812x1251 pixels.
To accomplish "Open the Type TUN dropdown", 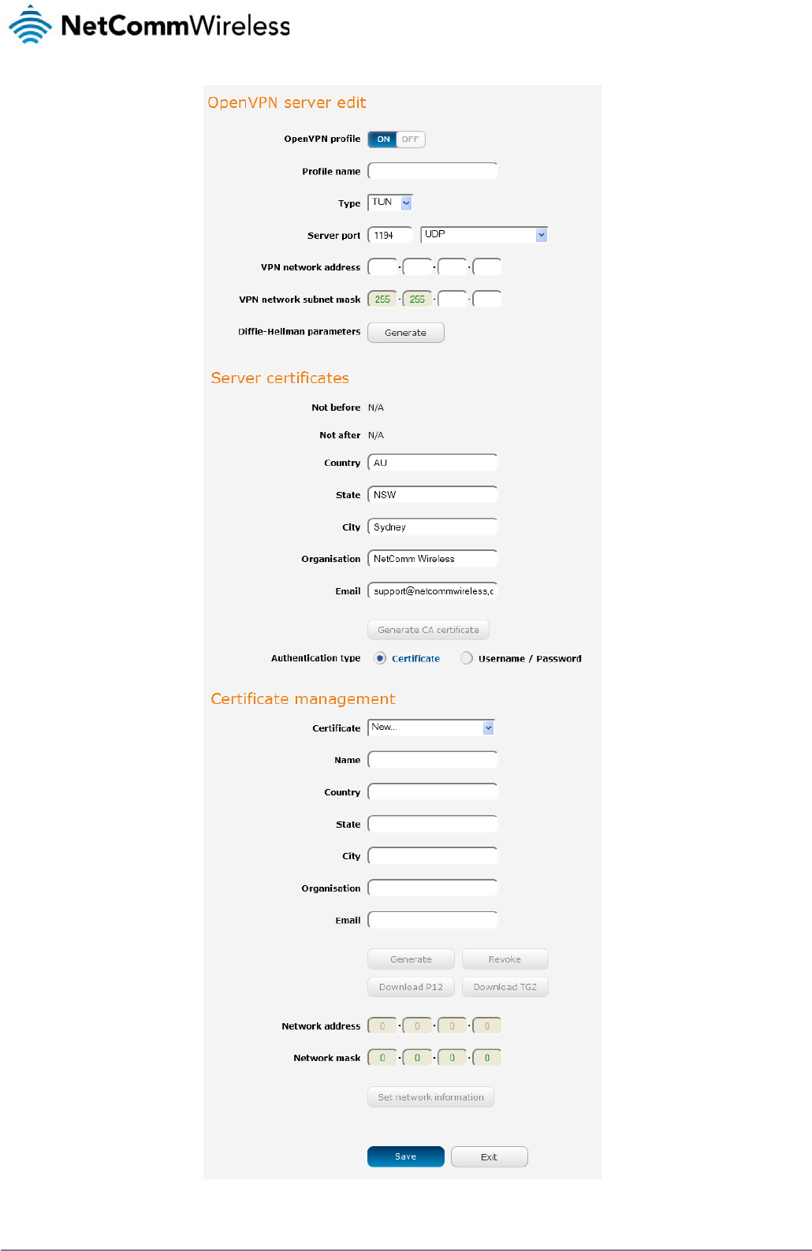I will click(391, 203).
